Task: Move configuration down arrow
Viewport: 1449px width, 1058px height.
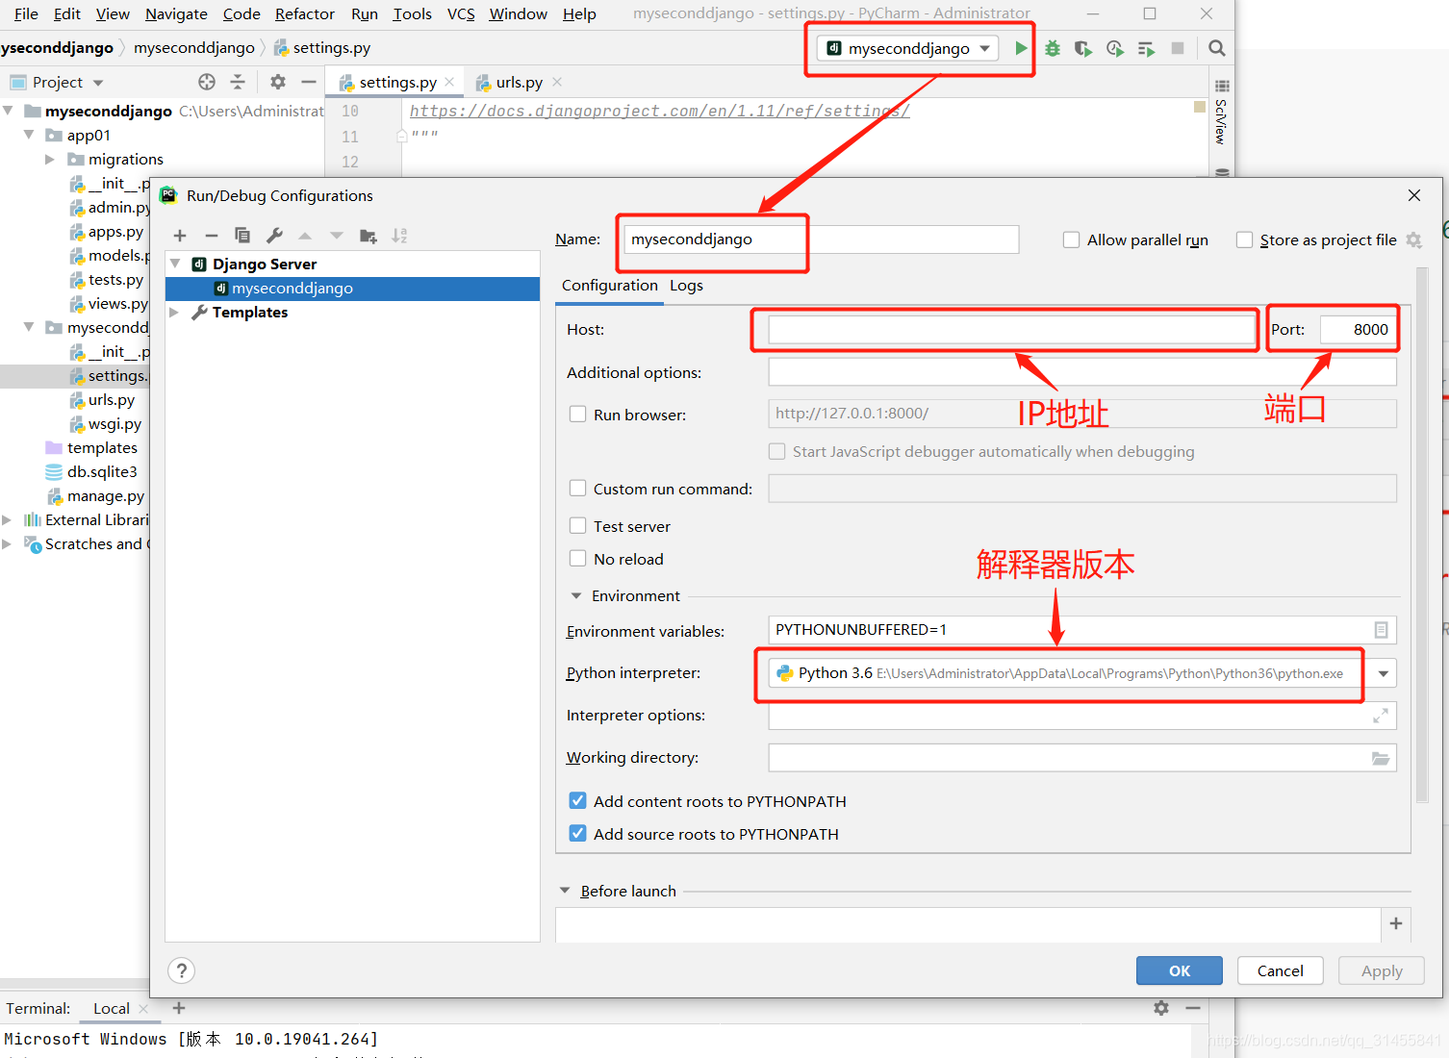Action: [x=337, y=236]
